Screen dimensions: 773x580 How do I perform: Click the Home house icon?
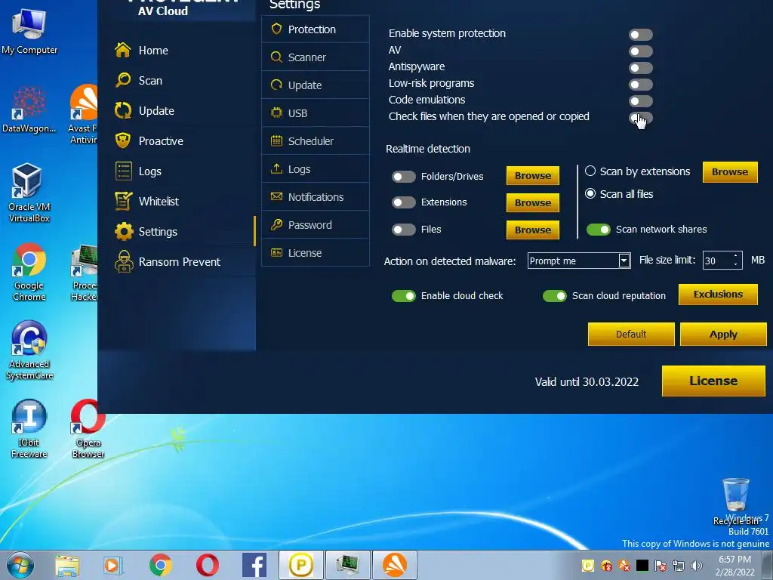point(123,50)
